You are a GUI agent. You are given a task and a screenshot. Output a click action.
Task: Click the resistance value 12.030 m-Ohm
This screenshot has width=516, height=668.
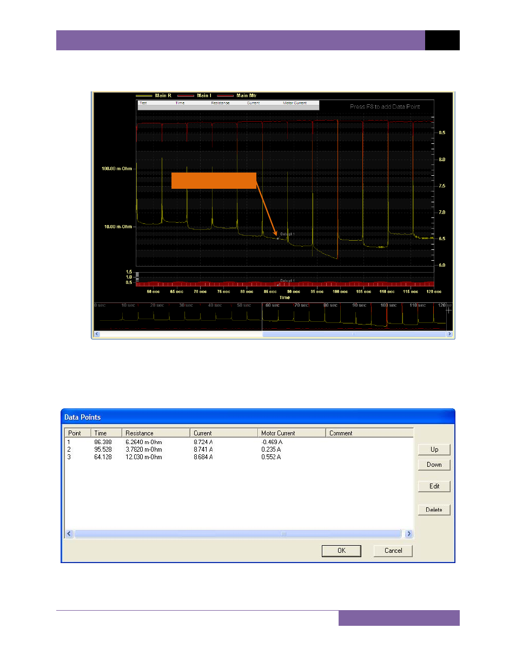click(x=144, y=457)
